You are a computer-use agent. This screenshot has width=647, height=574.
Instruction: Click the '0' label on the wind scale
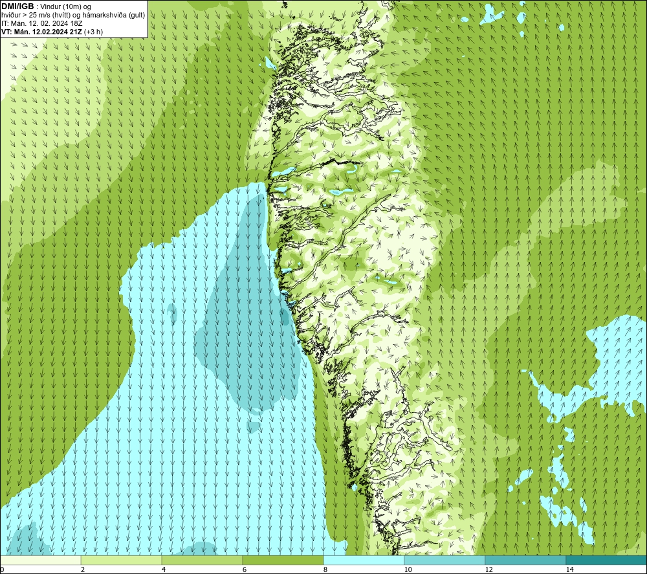coord(2,569)
